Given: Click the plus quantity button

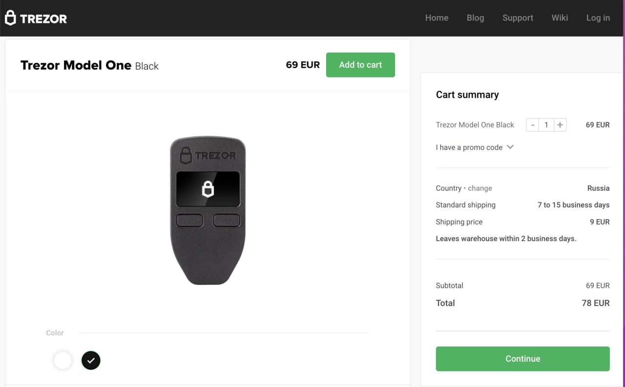Looking at the screenshot, I should click(560, 125).
